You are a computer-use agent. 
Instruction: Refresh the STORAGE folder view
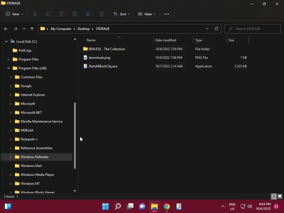(216, 29)
